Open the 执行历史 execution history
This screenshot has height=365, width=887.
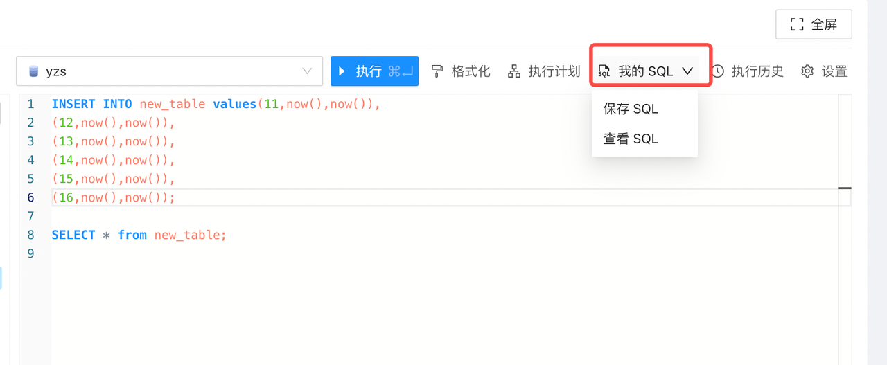pyautogui.click(x=748, y=71)
